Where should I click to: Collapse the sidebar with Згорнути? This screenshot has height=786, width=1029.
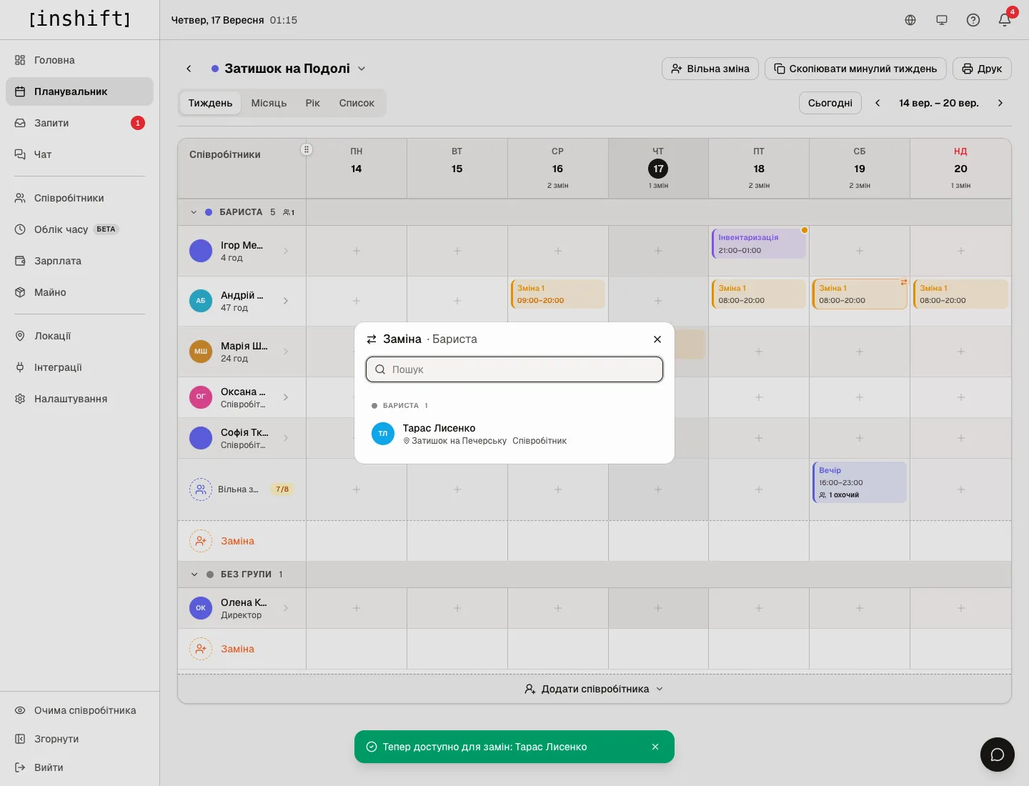[79, 739]
